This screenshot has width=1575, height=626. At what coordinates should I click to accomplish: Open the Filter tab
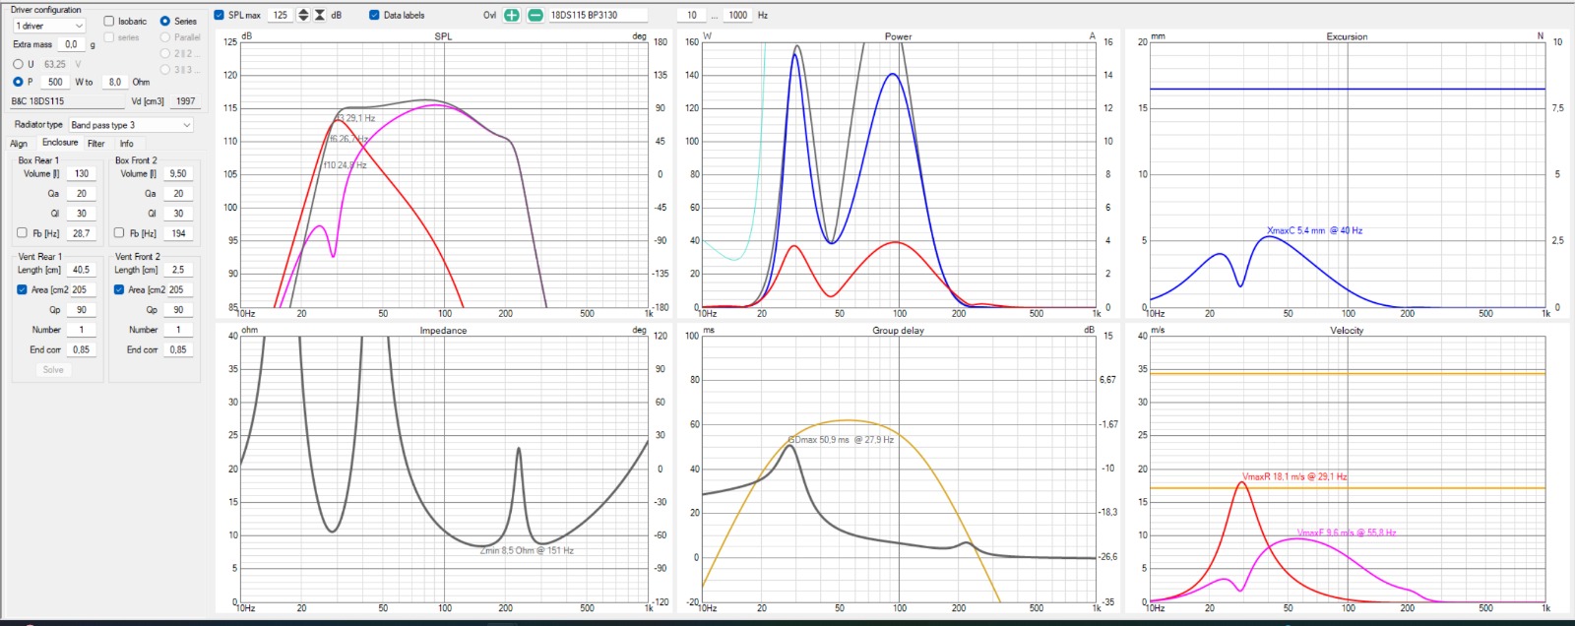click(x=95, y=144)
